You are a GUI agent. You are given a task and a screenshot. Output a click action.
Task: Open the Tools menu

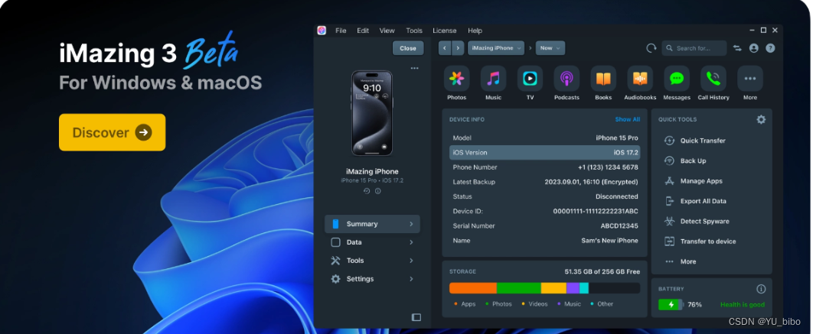(414, 31)
